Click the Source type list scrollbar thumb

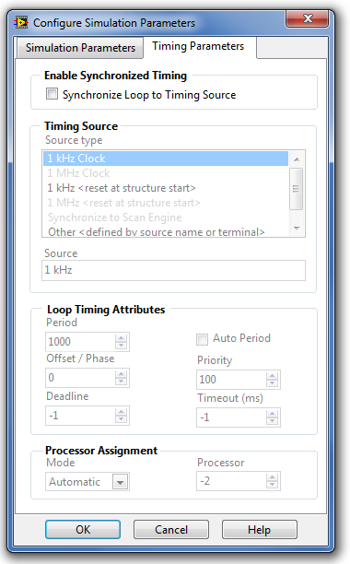pyautogui.click(x=296, y=189)
